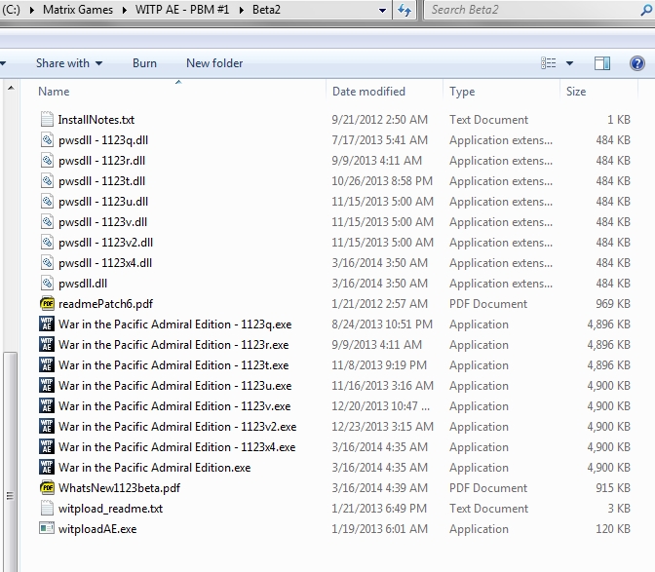655x572 pixels.
Task: Navigate to WITP AE - PBM #1 breadcrumb
Action: point(182,9)
